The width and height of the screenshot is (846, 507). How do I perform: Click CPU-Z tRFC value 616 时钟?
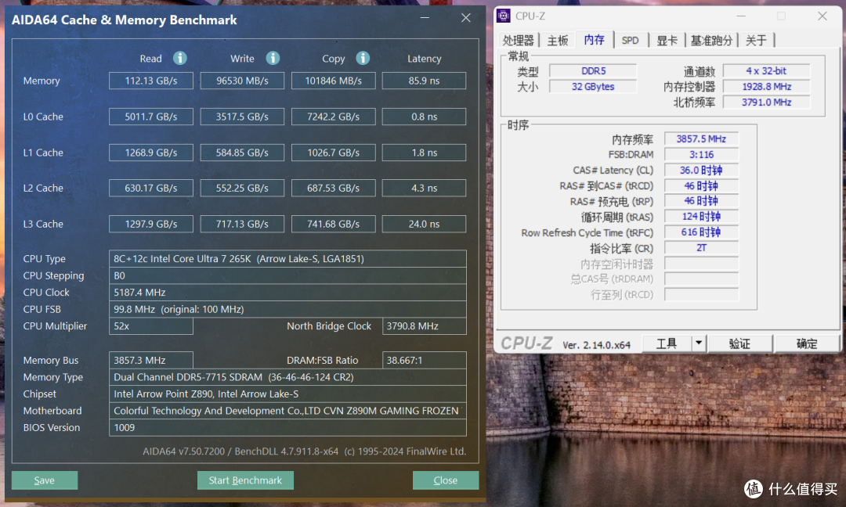[701, 232]
